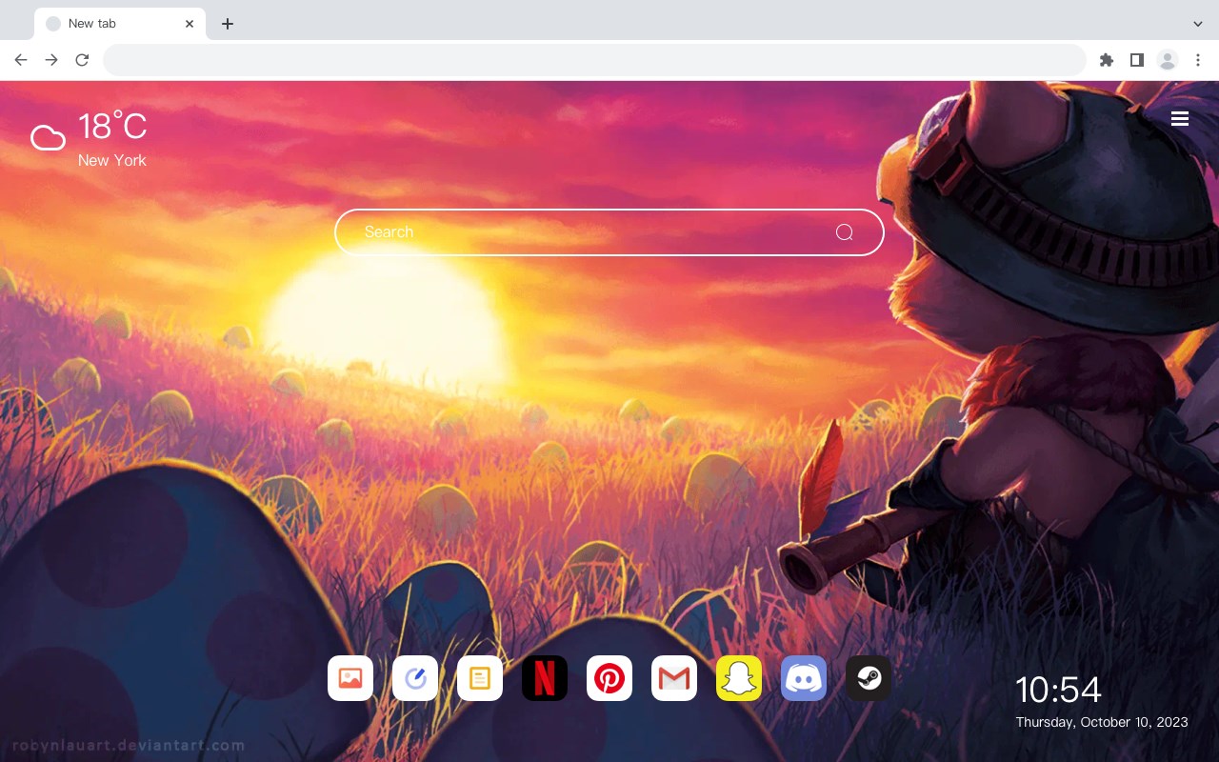
Task: Launch the Netflix shortcut
Action: (545, 678)
